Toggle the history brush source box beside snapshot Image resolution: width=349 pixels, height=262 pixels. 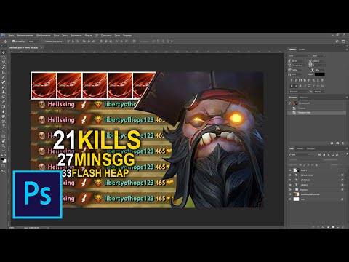(x=289, y=103)
